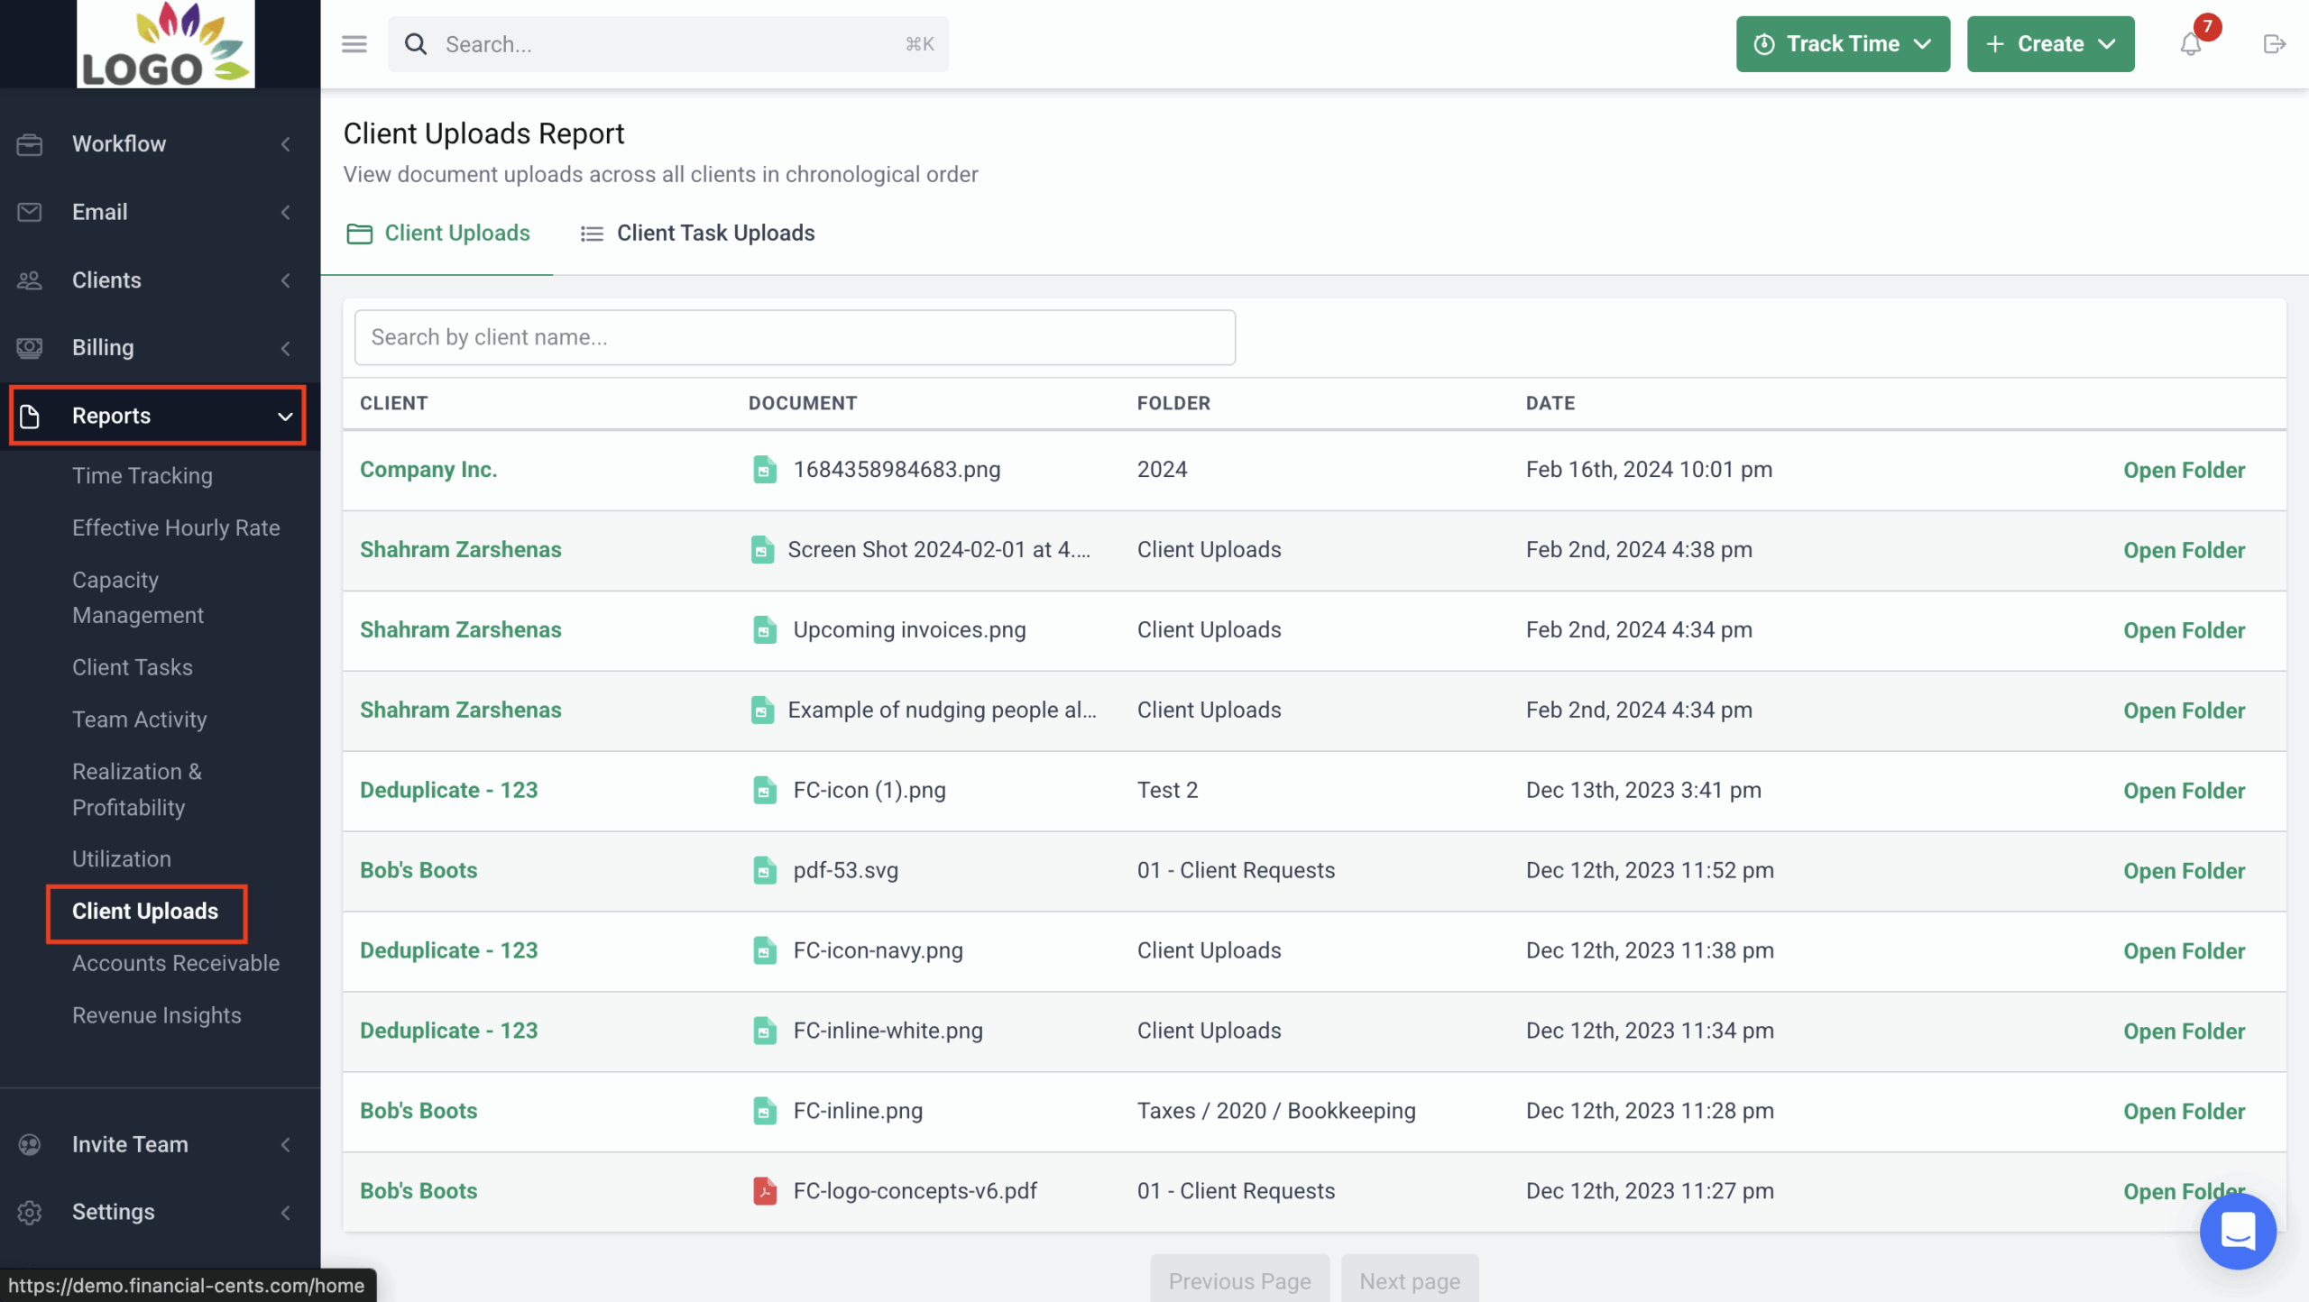Open Bob's Boots link for FC-inline.png

click(x=419, y=1112)
